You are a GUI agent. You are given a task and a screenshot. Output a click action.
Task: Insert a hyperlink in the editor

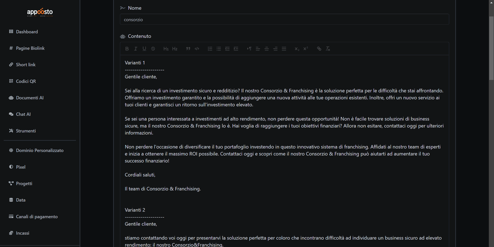click(x=319, y=49)
